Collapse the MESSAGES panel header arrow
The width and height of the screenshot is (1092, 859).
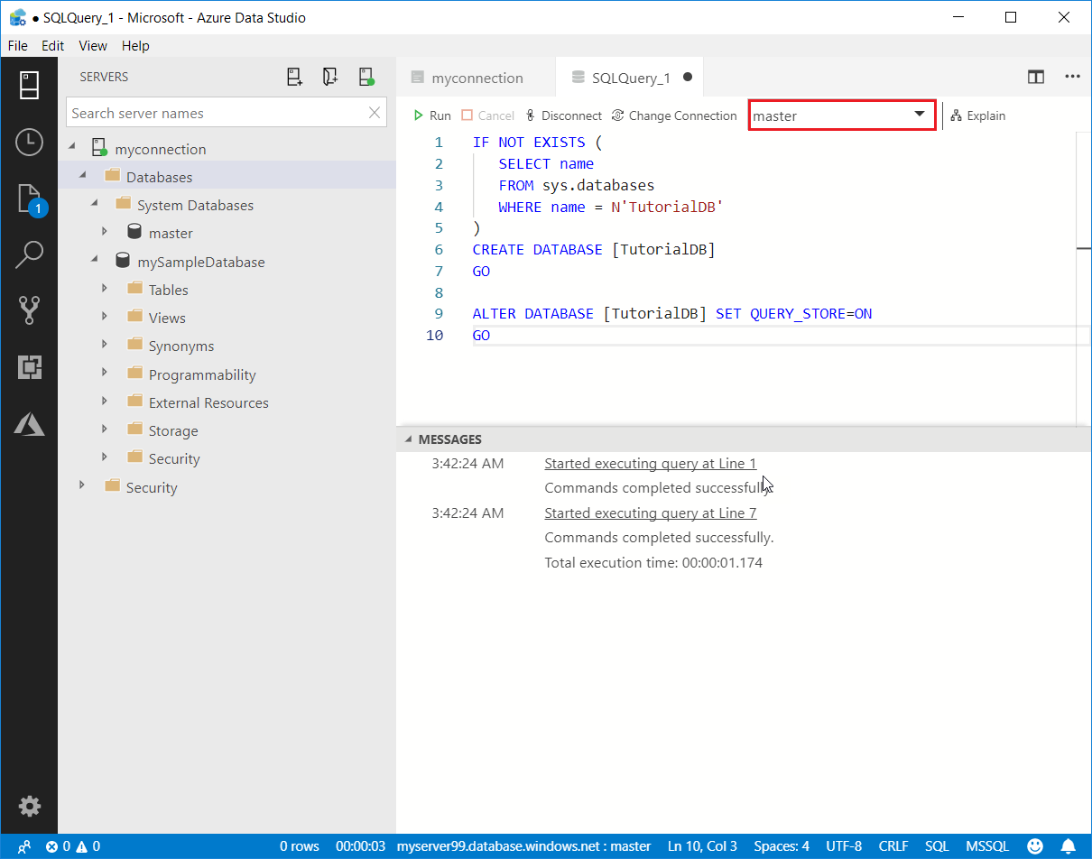tap(409, 439)
